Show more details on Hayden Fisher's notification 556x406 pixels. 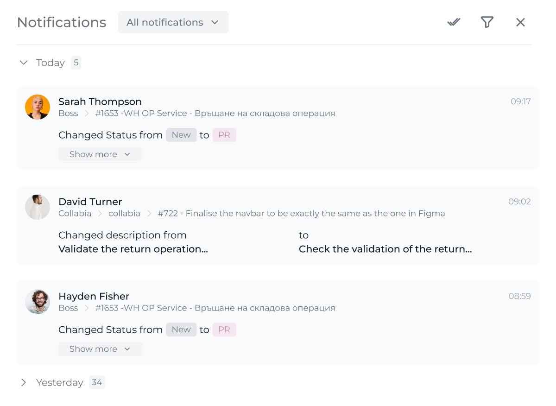click(x=100, y=349)
